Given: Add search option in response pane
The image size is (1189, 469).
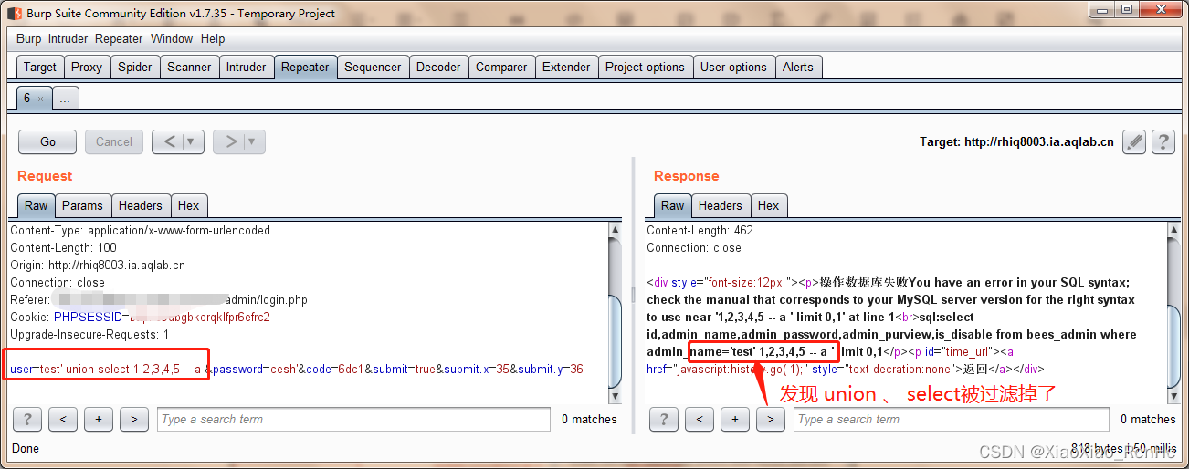Looking at the screenshot, I should coord(735,419).
